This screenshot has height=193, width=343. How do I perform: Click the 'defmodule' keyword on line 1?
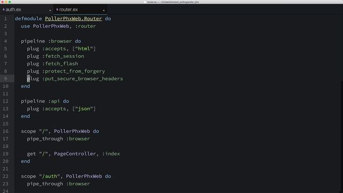point(28,19)
